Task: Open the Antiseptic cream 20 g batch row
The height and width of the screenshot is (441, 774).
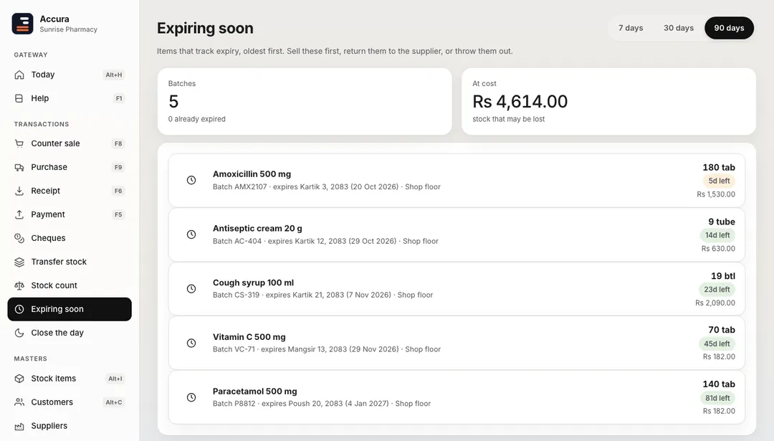Action: pos(457,234)
